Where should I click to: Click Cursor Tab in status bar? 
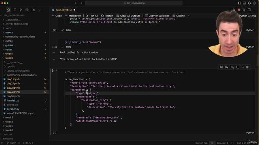pos(202,143)
